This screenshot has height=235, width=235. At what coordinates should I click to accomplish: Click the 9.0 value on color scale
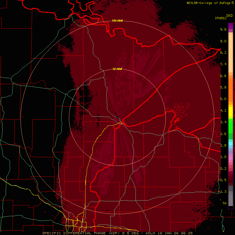pyautogui.click(x=223, y=41)
